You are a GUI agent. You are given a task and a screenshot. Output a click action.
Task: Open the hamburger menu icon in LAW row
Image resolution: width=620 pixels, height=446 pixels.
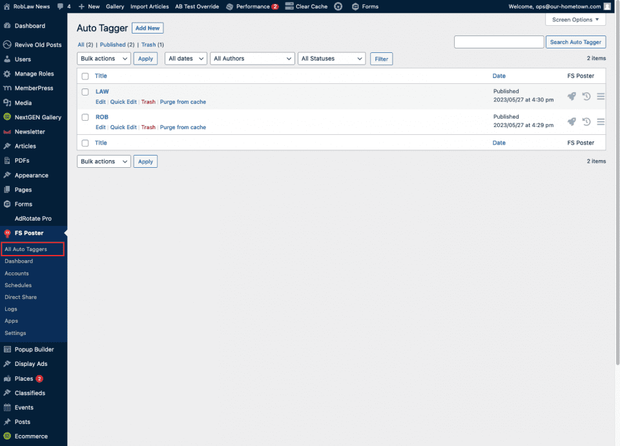(601, 96)
